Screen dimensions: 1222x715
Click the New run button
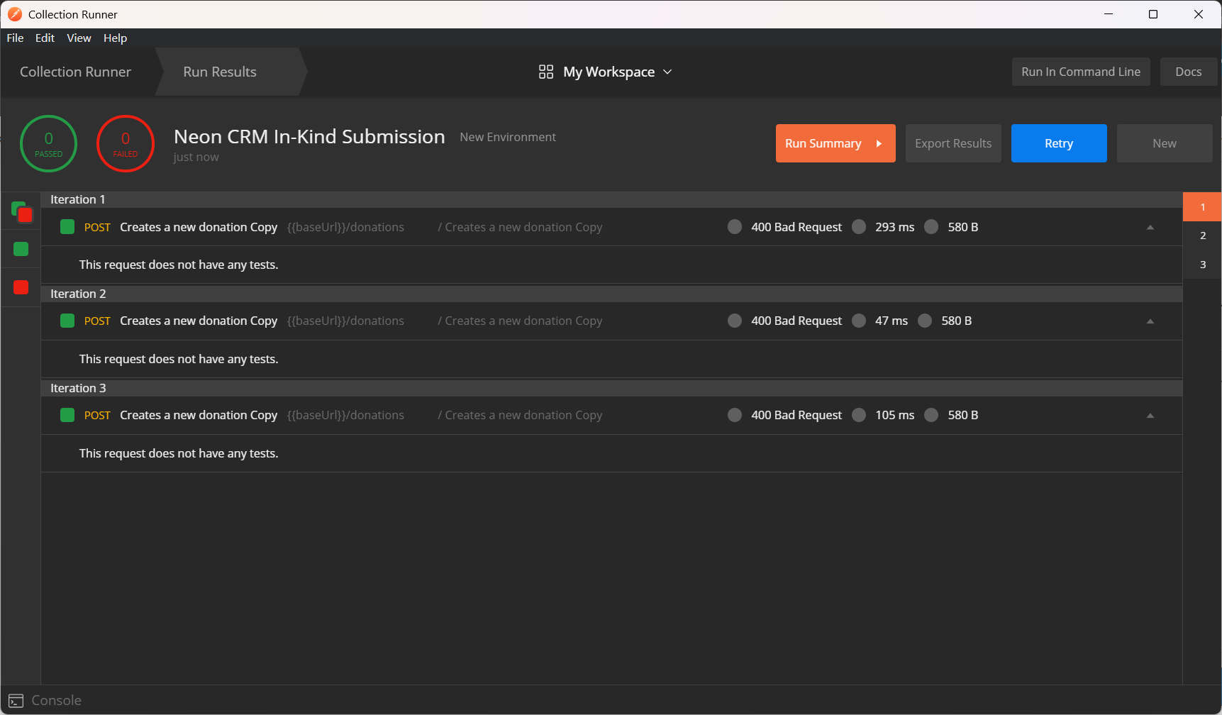(1165, 143)
